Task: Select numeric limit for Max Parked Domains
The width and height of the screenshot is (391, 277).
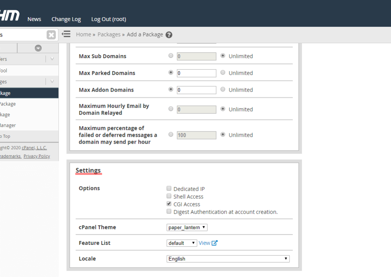Action: [x=171, y=72]
